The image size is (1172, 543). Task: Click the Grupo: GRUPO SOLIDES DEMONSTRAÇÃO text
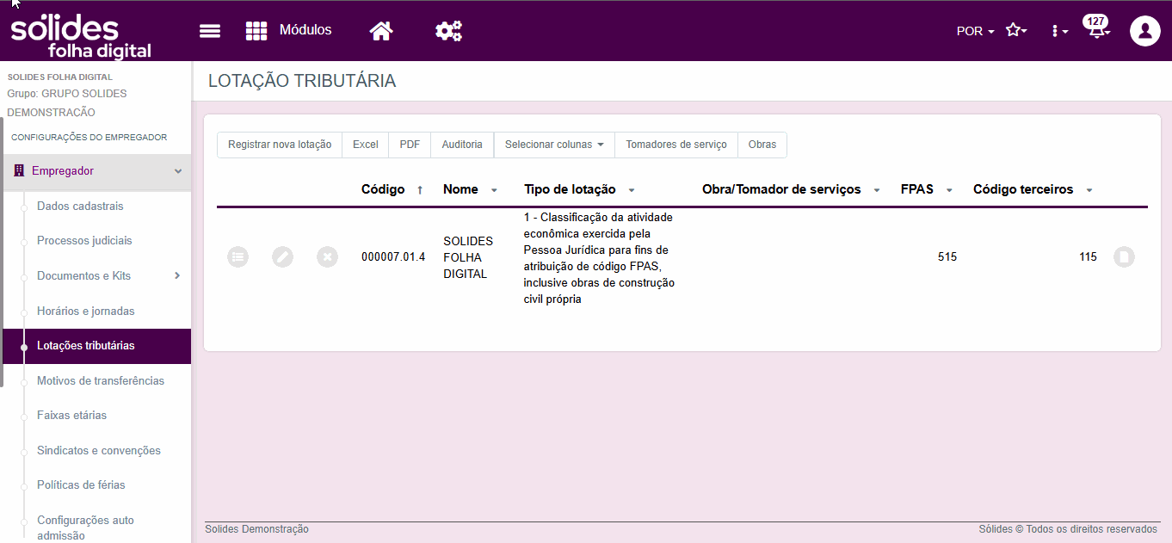(x=67, y=103)
